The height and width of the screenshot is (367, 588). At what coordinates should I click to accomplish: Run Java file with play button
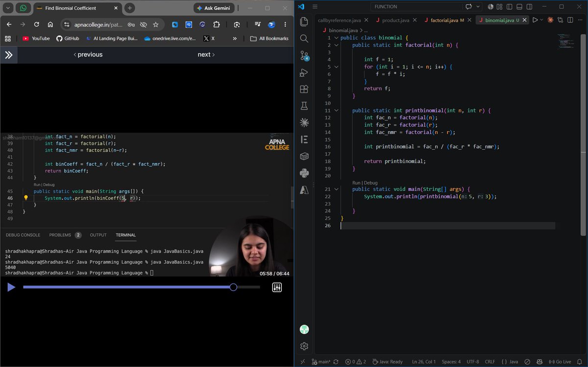pyautogui.click(x=535, y=20)
